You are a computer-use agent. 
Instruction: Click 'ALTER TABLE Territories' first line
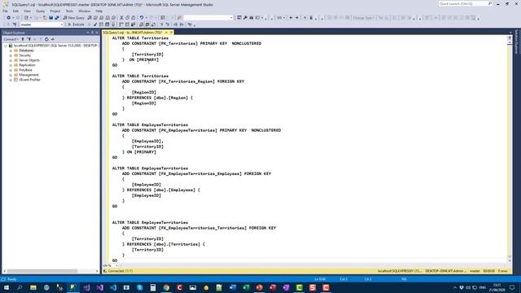tap(140, 38)
